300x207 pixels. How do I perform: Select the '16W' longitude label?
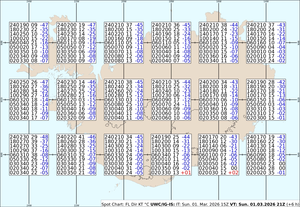click(218, 1)
